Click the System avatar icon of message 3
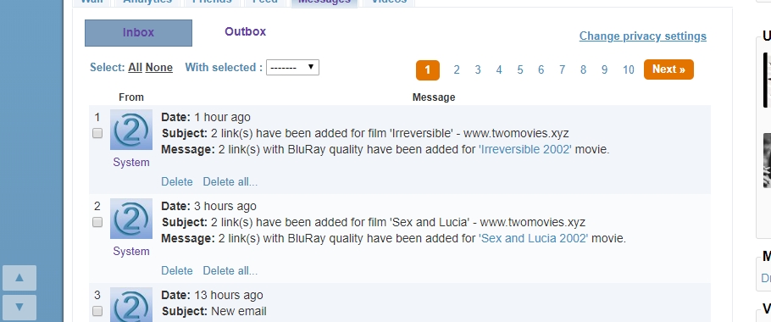Image resolution: width=771 pixels, height=322 pixels. coord(130,305)
